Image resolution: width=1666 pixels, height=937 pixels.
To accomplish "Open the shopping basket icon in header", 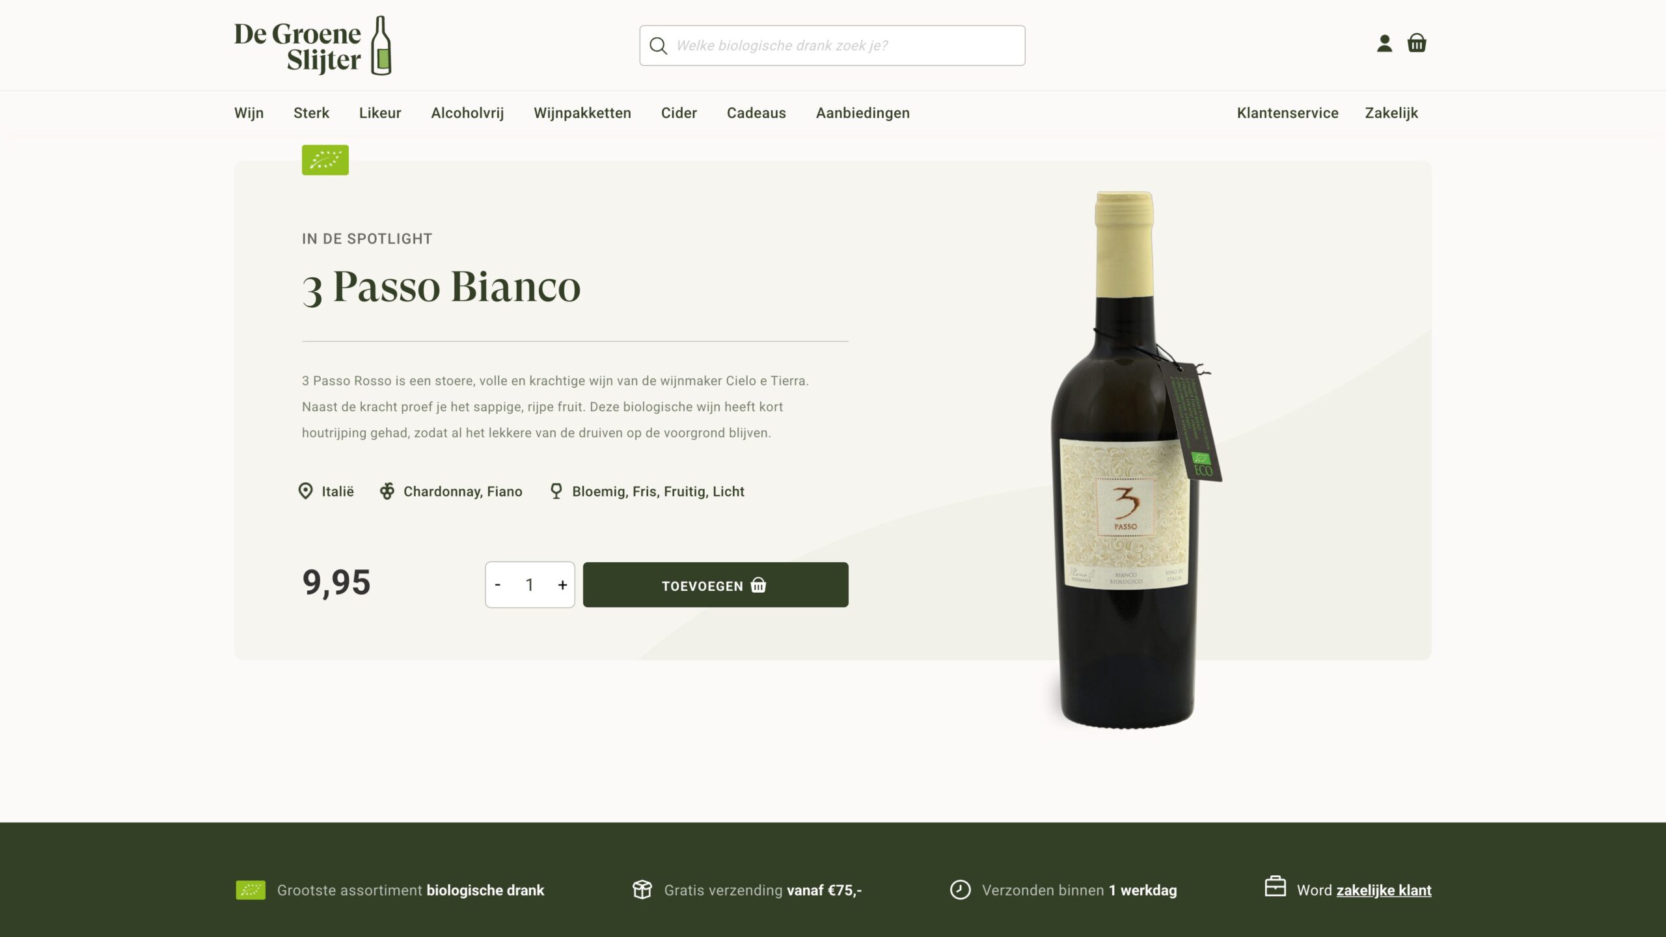I will point(1417,43).
